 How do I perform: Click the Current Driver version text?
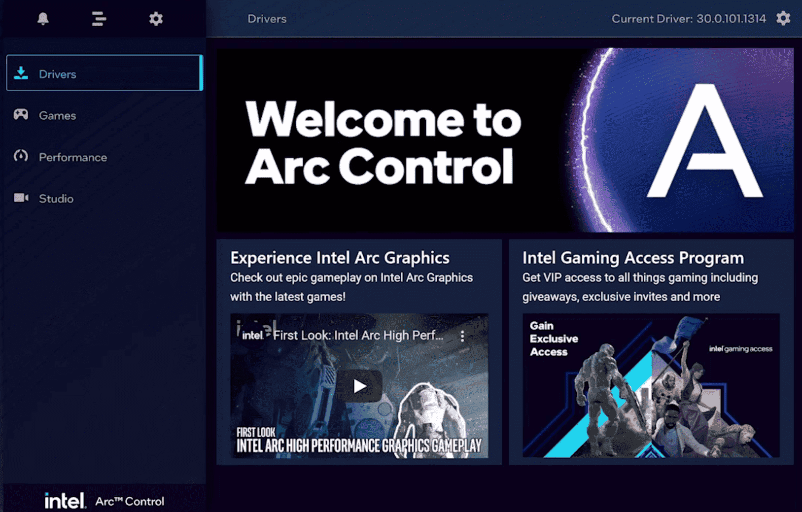click(x=689, y=19)
